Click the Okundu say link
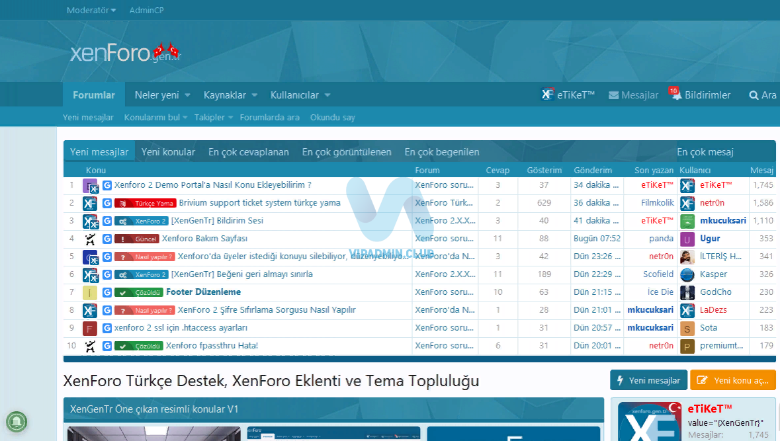Viewport: 780px width, 441px height. coord(333,117)
